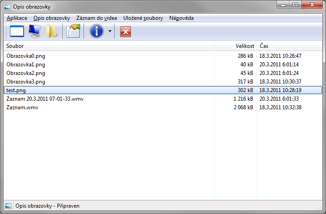Open the Nápověda menu
Viewport: 326px width, 214px height.
[181, 18]
